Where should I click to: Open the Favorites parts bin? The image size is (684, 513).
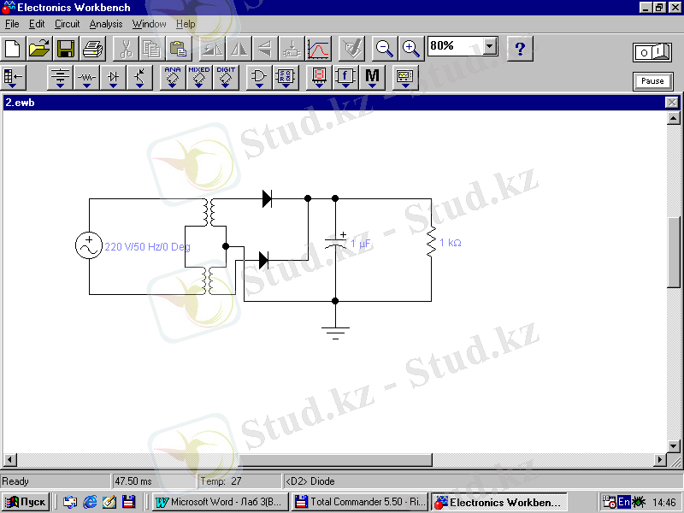(x=14, y=78)
